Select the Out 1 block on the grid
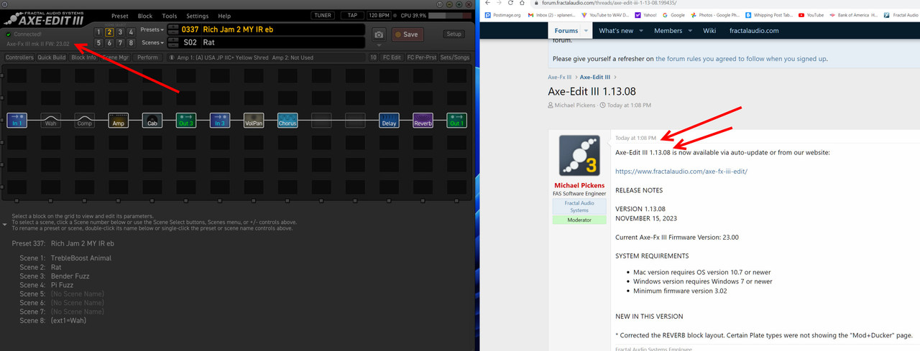This screenshot has height=351, width=920. tap(456, 121)
